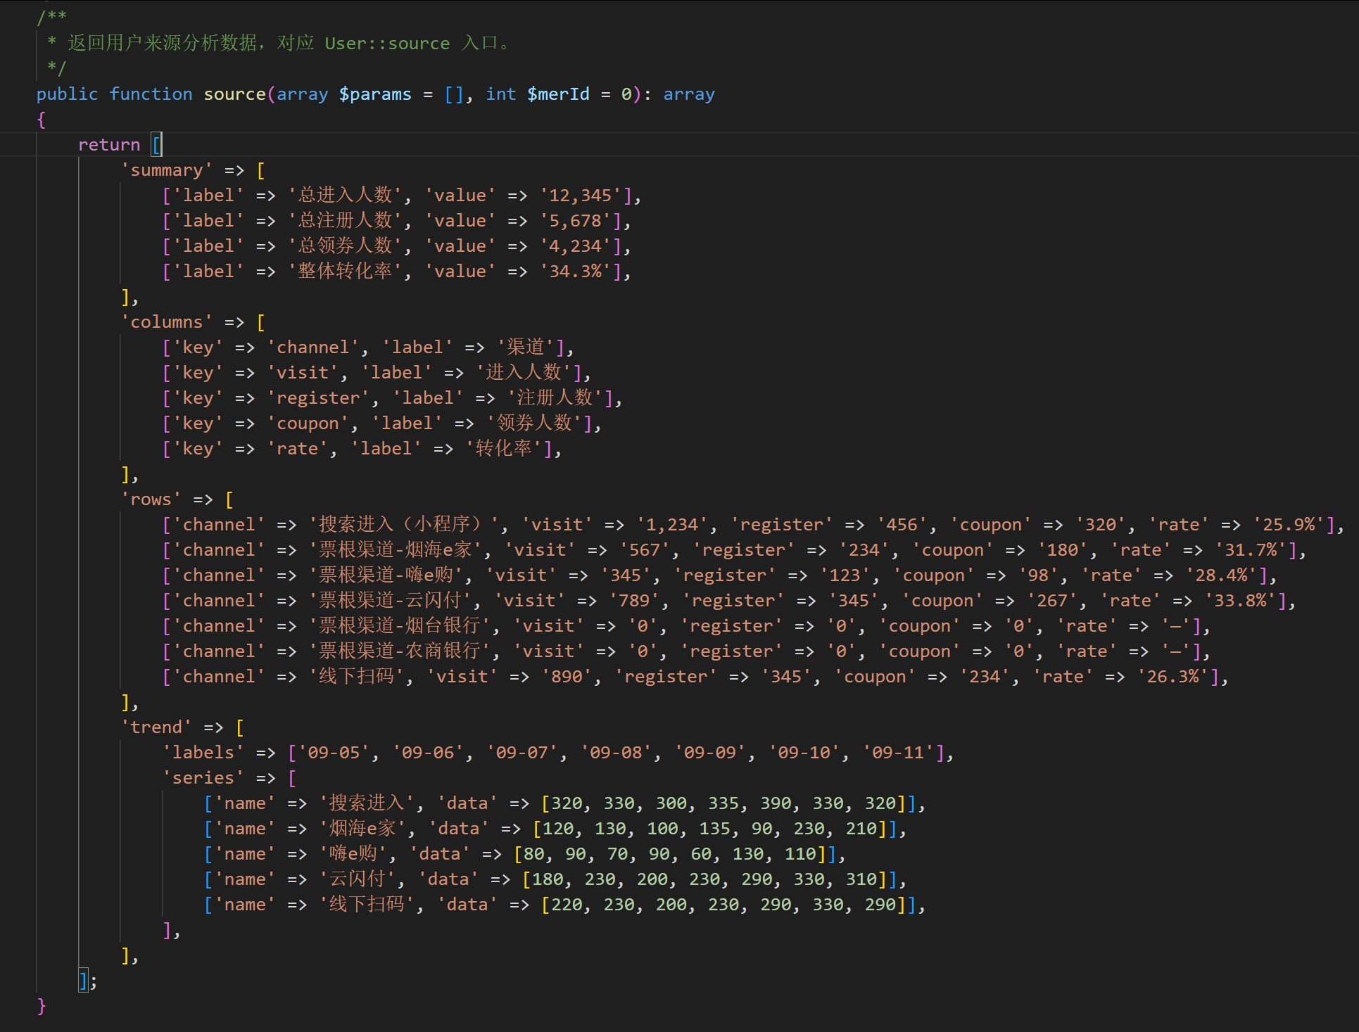Click the summary value '5,678'

pyautogui.click(x=576, y=221)
